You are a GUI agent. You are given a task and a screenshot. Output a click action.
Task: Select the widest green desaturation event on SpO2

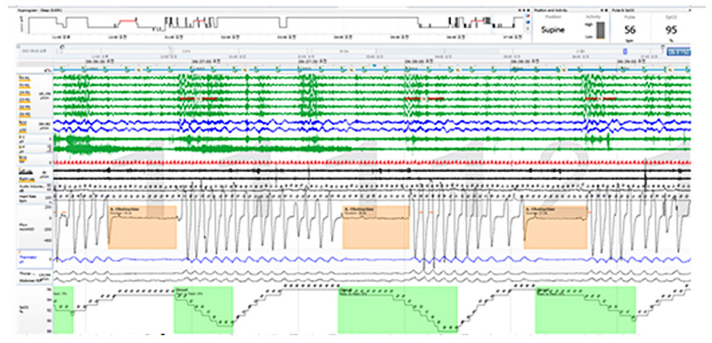tap(397, 310)
